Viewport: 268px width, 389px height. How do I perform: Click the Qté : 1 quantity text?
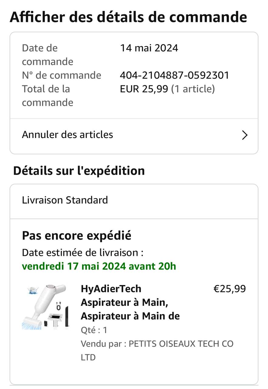point(94,330)
